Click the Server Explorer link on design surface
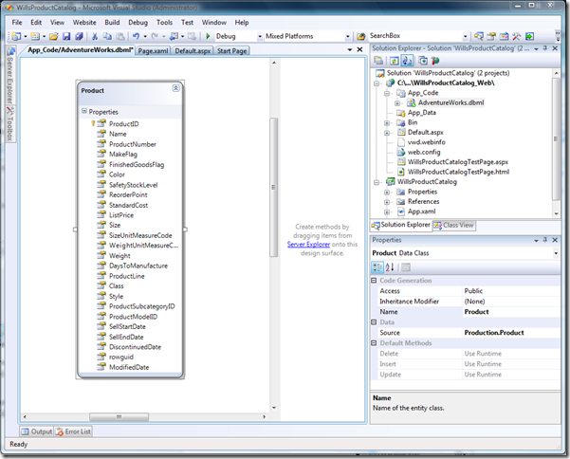570x459 pixels. pos(308,245)
